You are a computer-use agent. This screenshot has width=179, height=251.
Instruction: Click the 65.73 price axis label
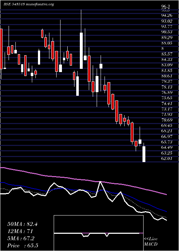tap(167, 142)
